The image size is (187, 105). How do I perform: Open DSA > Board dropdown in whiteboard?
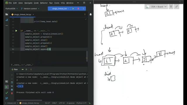(156, 7)
